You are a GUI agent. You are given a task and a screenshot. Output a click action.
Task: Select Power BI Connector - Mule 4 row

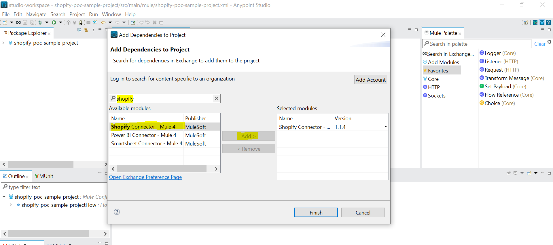(x=143, y=135)
